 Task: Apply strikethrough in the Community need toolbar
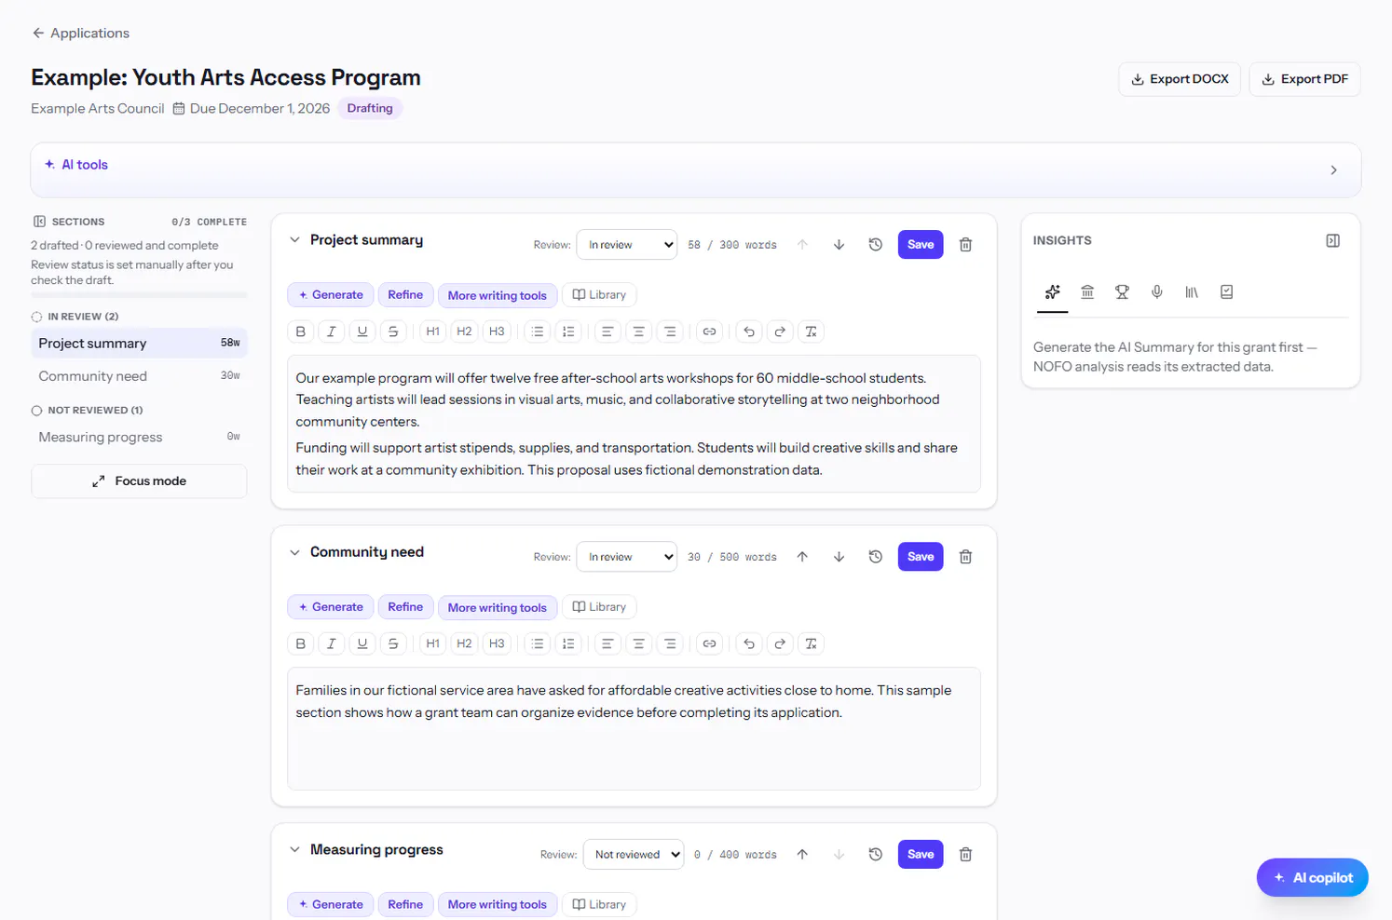[393, 643]
